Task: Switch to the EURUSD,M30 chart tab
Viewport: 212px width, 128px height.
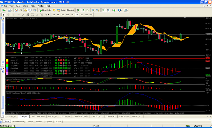Action: [97, 116]
